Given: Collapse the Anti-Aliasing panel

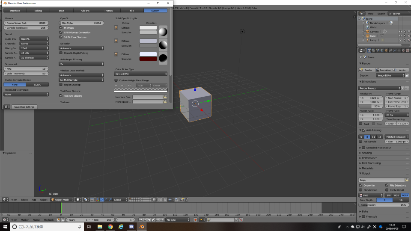Looking at the screenshot, I should point(360,130).
